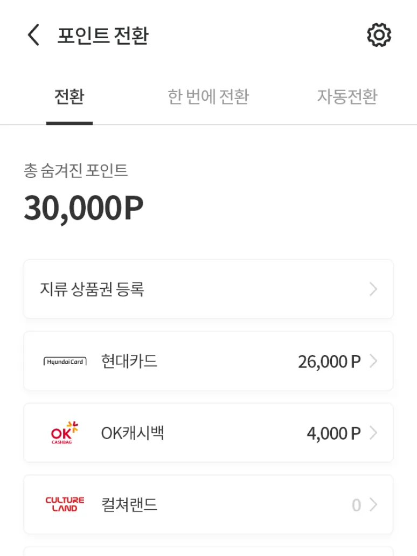Click chevron on 컬쳐랜드 row
This screenshot has width=417, height=556.
click(373, 505)
